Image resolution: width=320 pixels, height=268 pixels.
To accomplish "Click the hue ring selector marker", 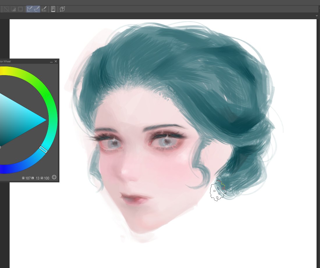I will [x=43, y=149].
